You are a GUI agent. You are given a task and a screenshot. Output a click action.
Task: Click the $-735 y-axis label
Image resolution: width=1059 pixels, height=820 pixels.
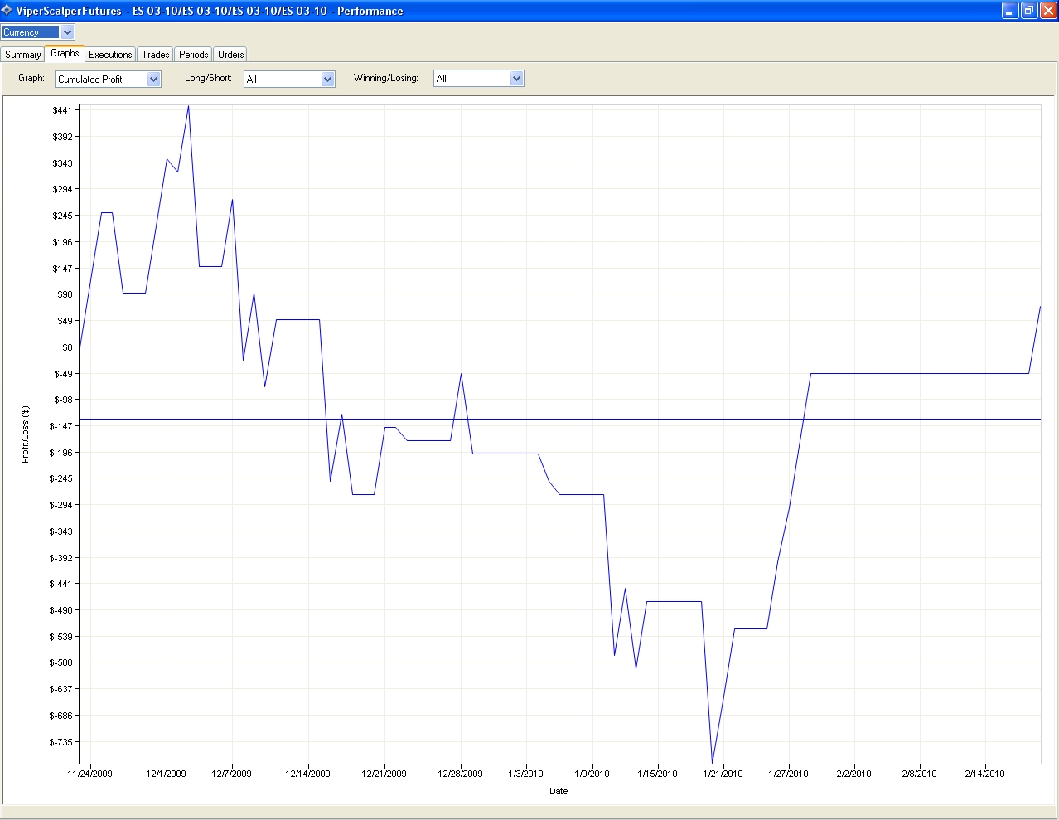61,742
